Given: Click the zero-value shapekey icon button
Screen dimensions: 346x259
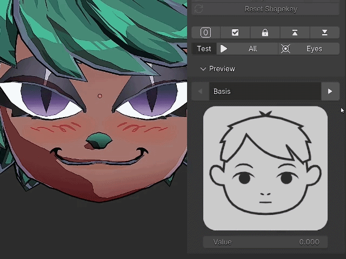Looking at the screenshot, I should (x=205, y=32).
